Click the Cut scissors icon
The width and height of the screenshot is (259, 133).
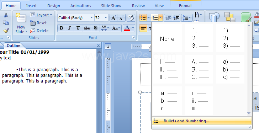(x=6, y=15)
